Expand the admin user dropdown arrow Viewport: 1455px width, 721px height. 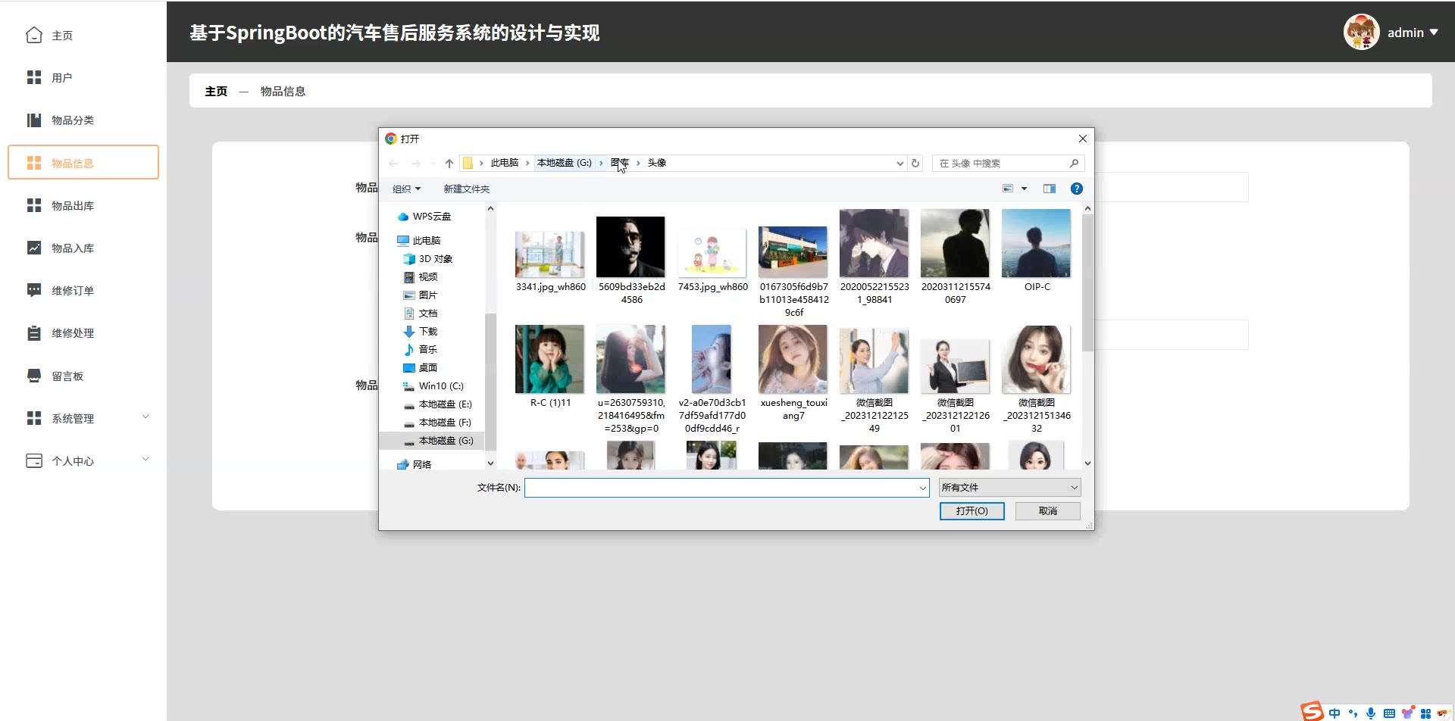tap(1433, 33)
